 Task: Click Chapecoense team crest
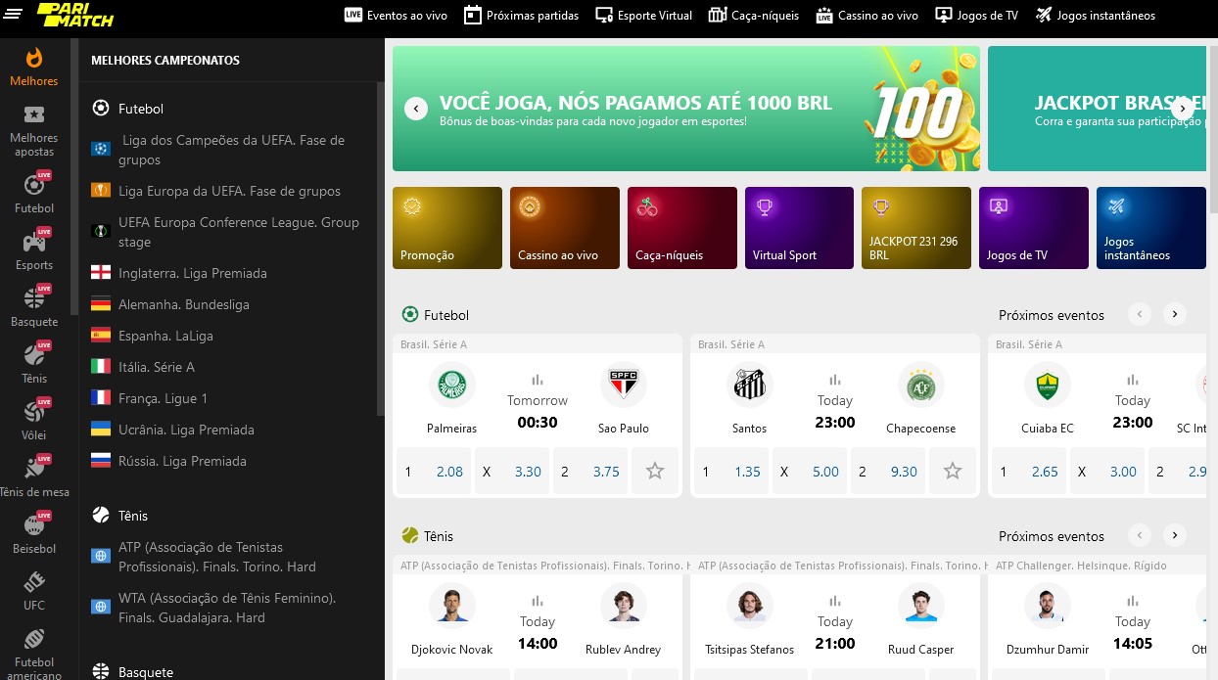921,385
